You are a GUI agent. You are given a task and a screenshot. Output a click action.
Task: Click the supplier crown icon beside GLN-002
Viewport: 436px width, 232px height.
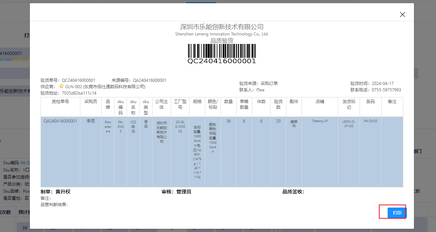(x=62, y=86)
